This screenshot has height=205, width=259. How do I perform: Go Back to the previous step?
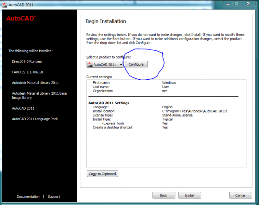coord(164,195)
